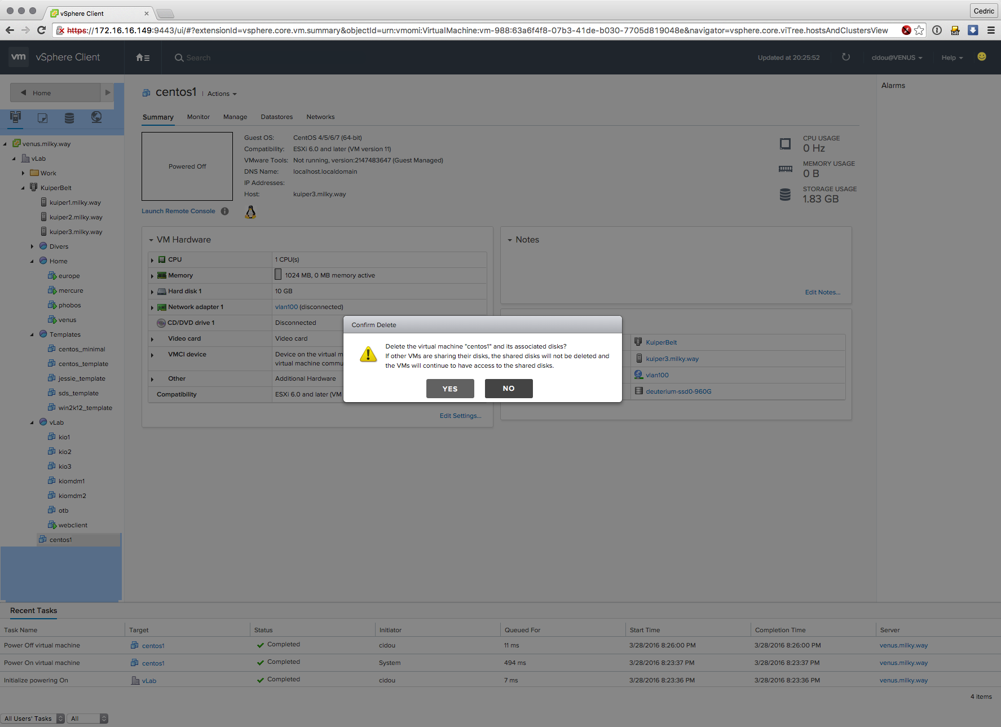Click the refresh icon in header

coord(845,57)
